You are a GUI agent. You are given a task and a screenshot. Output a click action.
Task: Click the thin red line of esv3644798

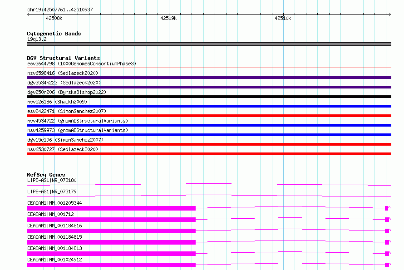(x=209, y=68)
